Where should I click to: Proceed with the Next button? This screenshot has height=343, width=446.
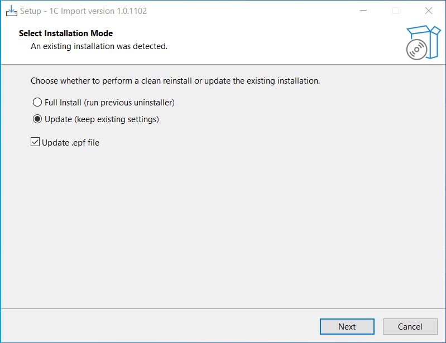click(347, 326)
